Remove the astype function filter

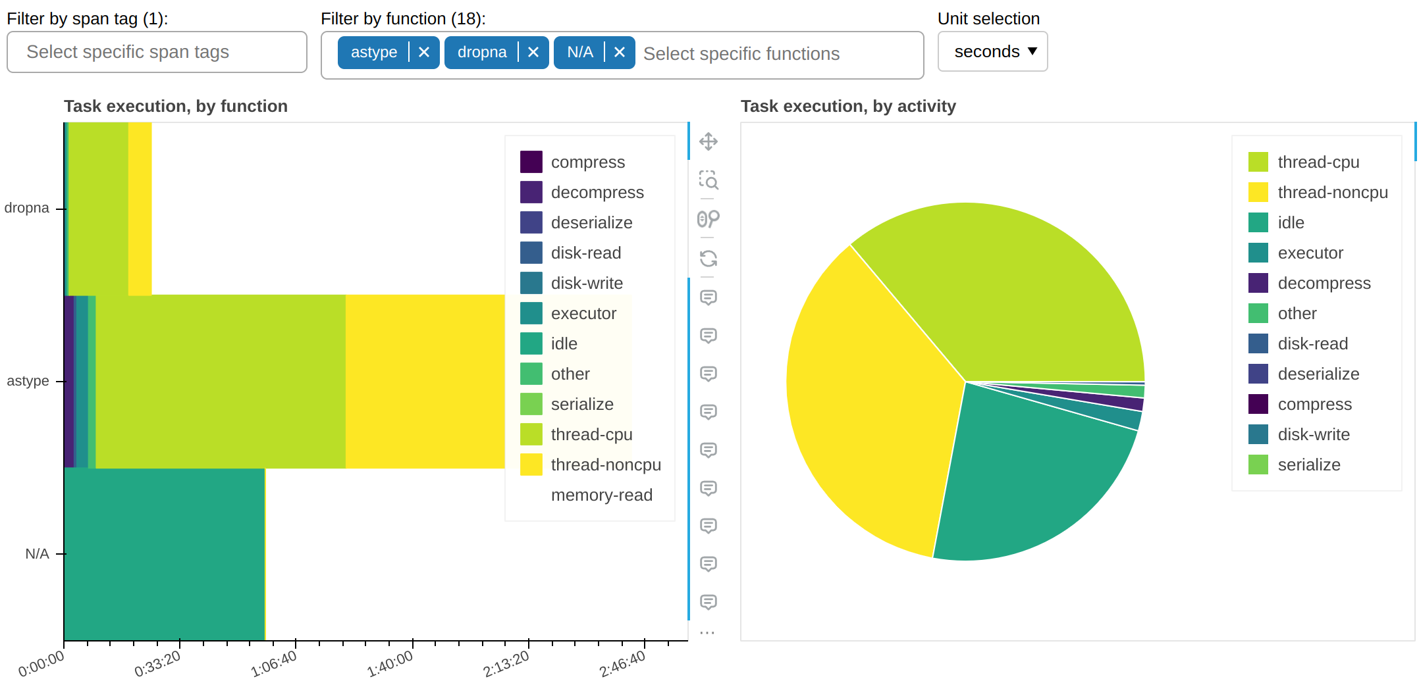coord(425,52)
